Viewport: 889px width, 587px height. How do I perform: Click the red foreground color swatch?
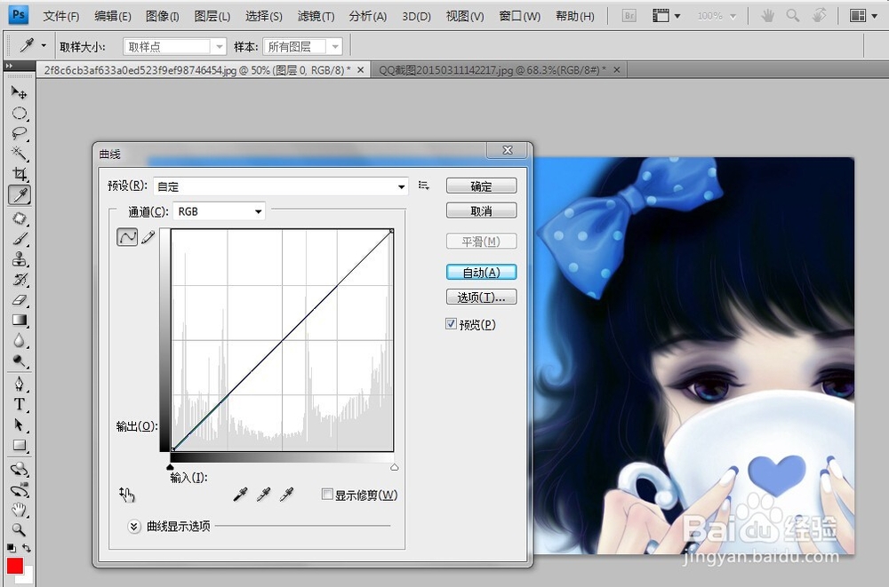tap(14, 566)
